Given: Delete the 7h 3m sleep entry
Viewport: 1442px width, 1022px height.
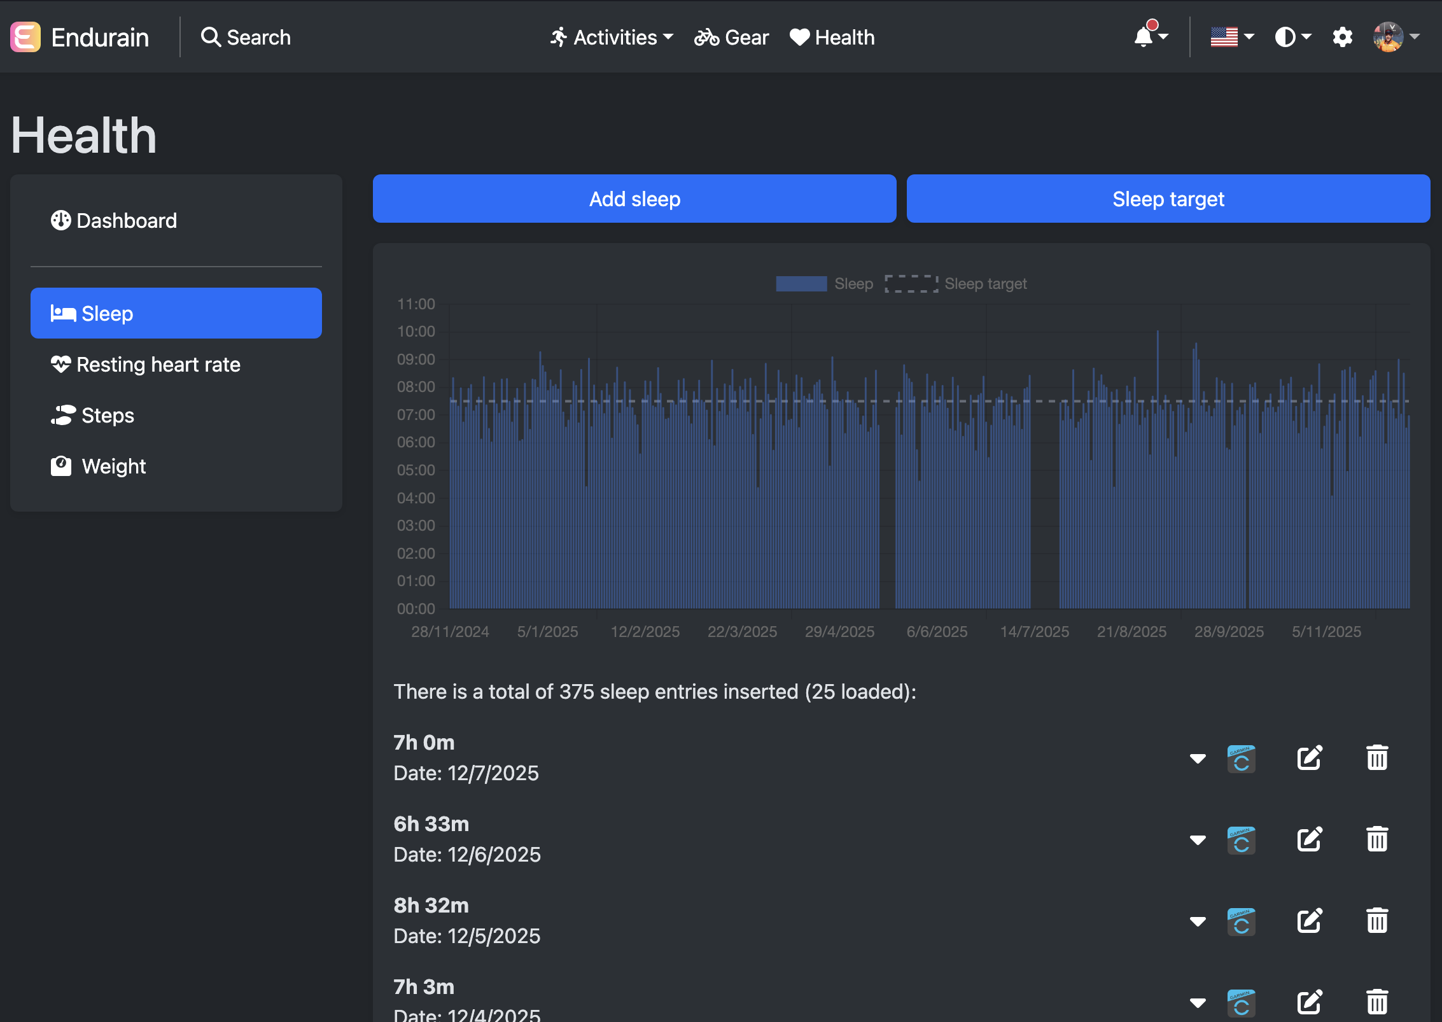Looking at the screenshot, I should (x=1377, y=1002).
